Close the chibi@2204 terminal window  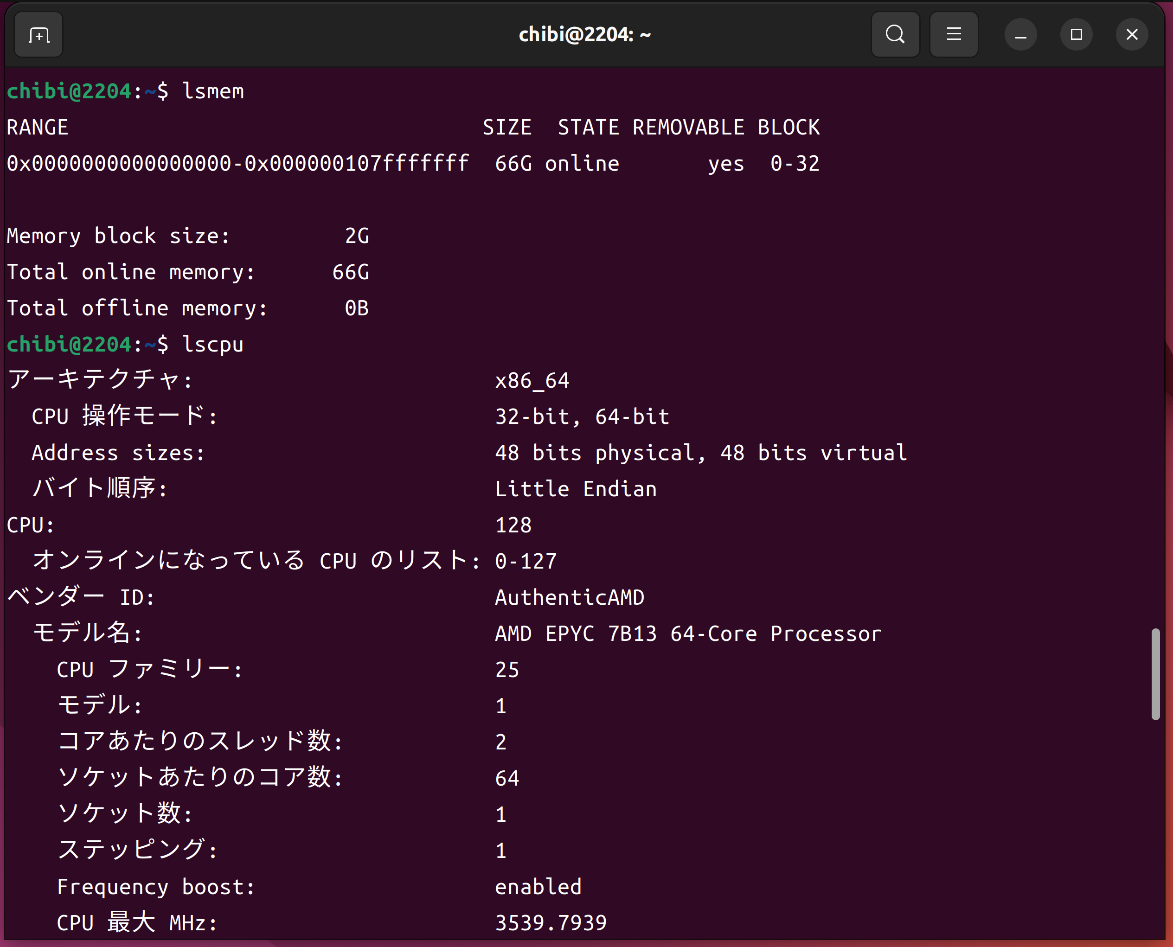click(x=1132, y=35)
